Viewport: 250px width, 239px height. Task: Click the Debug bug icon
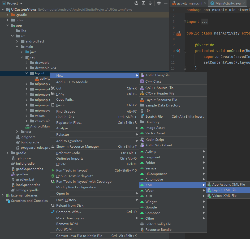tap(53, 176)
